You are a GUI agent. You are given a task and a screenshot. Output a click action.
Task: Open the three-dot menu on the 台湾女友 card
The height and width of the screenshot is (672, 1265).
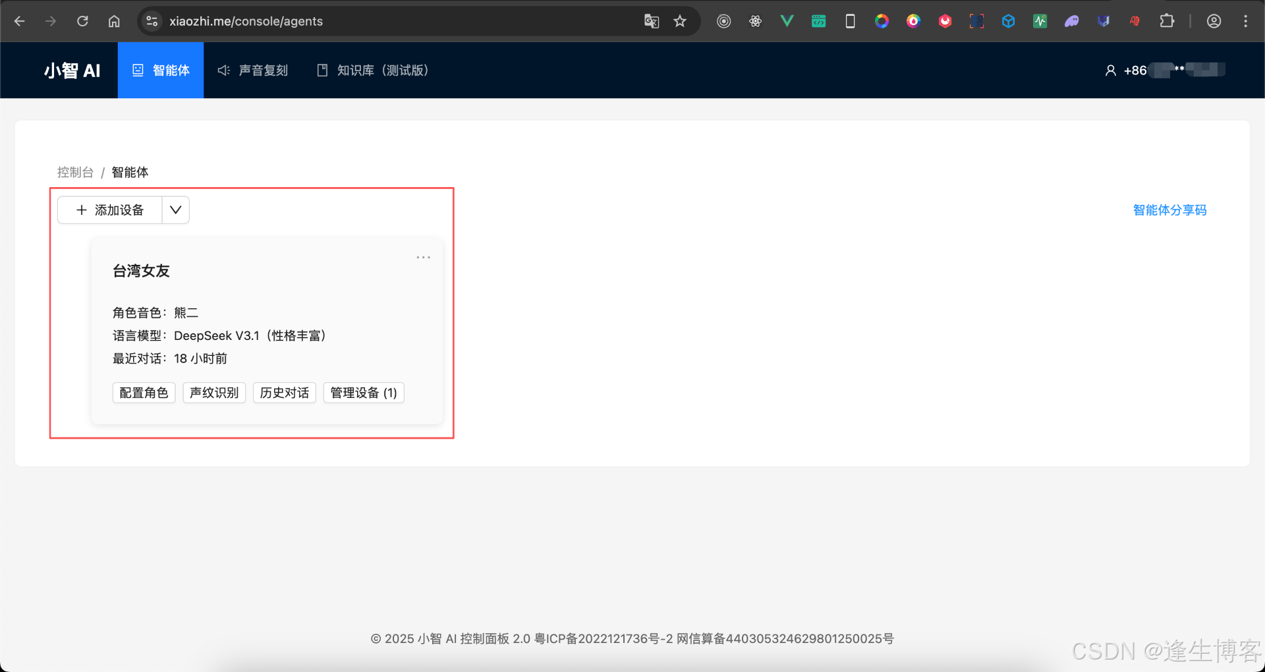(422, 257)
